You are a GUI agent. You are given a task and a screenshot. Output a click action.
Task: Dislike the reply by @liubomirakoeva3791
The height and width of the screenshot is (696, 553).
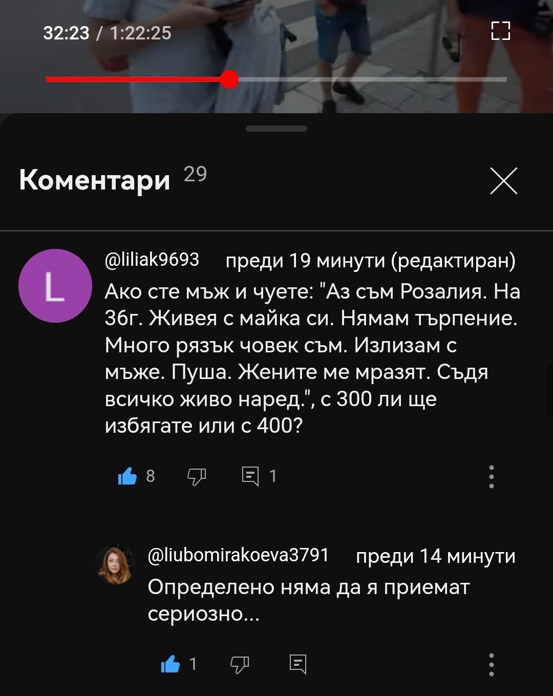click(x=240, y=665)
